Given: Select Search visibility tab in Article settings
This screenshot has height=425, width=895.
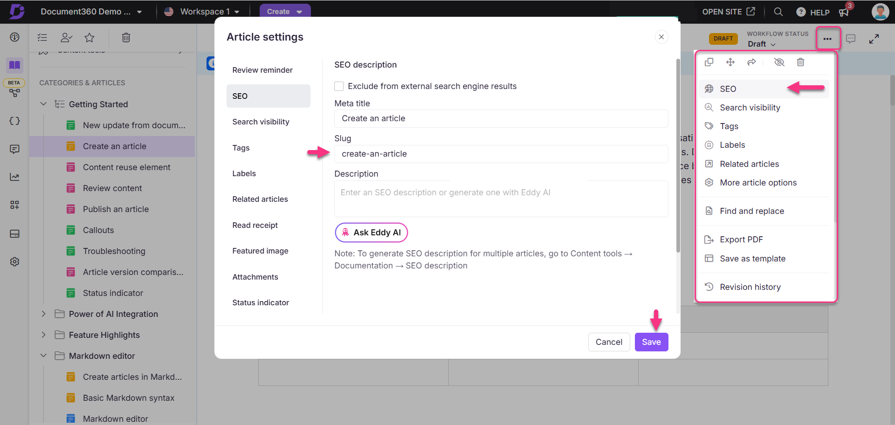Looking at the screenshot, I should pyautogui.click(x=261, y=122).
